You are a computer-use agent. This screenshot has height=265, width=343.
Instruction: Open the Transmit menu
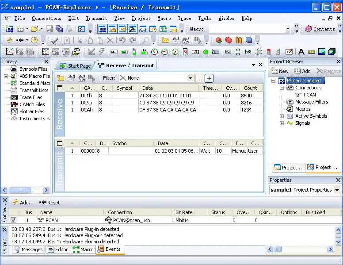click(x=96, y=19)
